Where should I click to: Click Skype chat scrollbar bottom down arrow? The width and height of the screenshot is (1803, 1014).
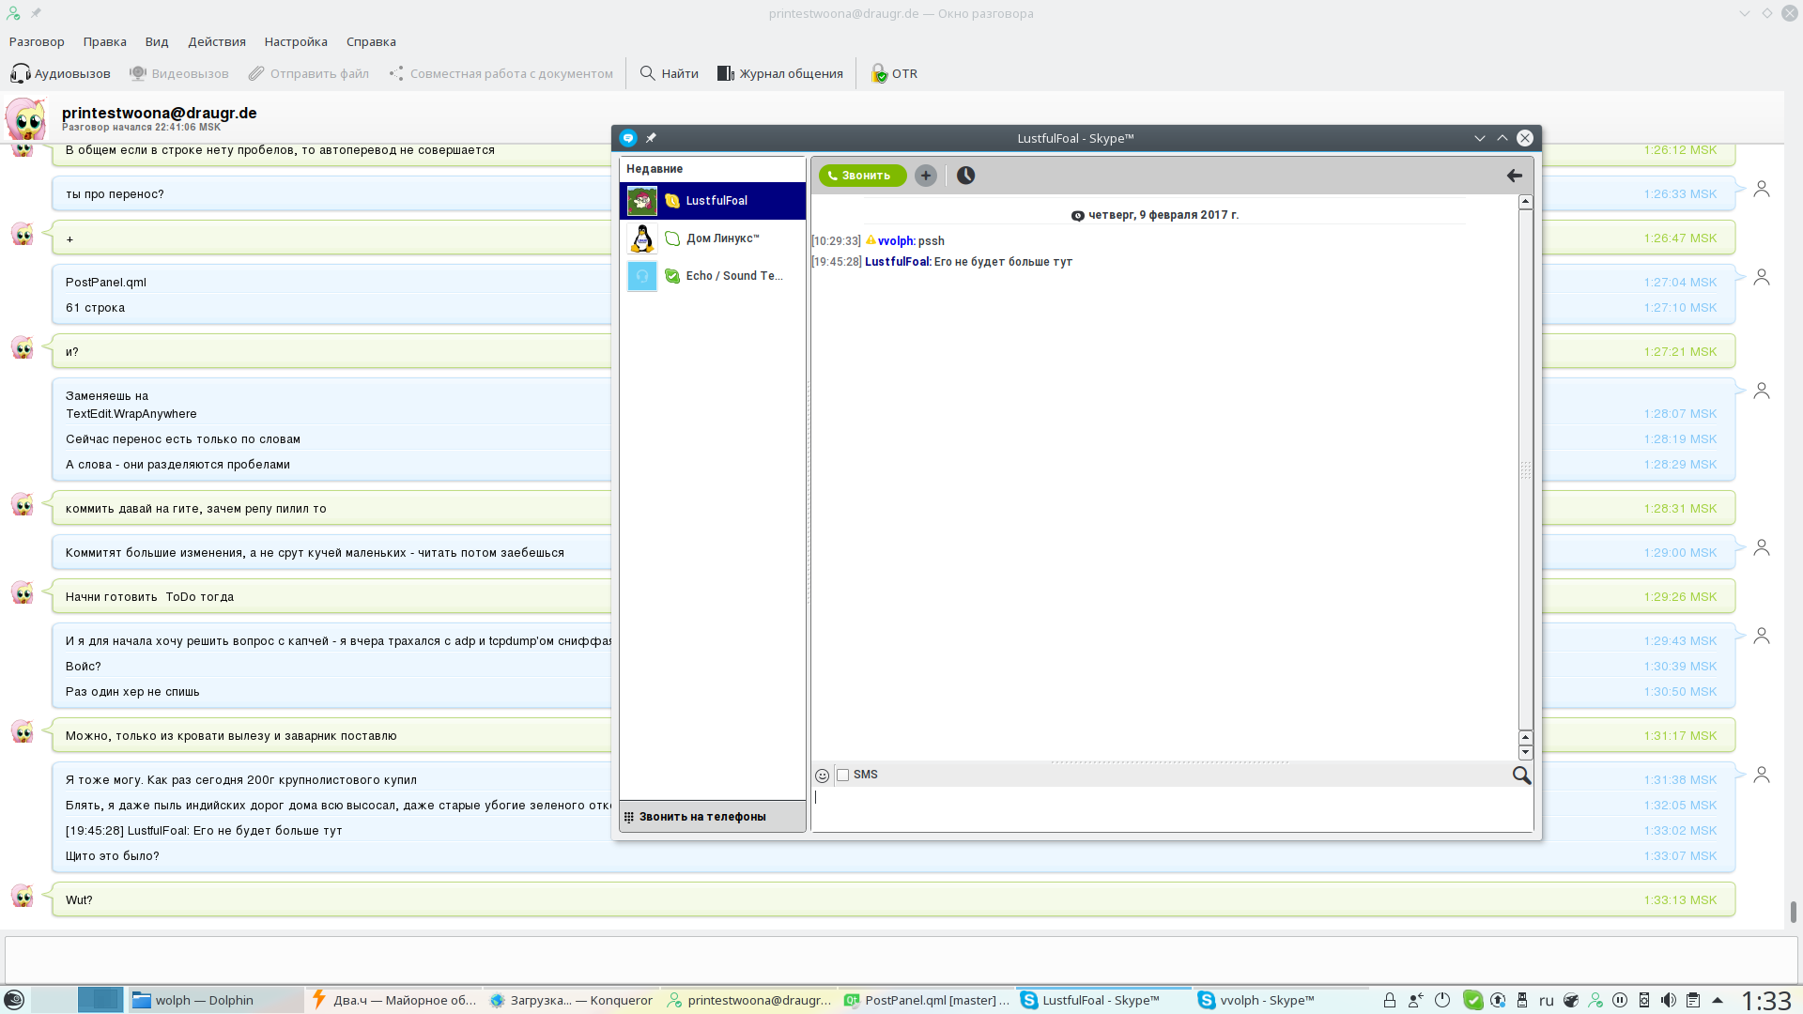click(1526, 753)
